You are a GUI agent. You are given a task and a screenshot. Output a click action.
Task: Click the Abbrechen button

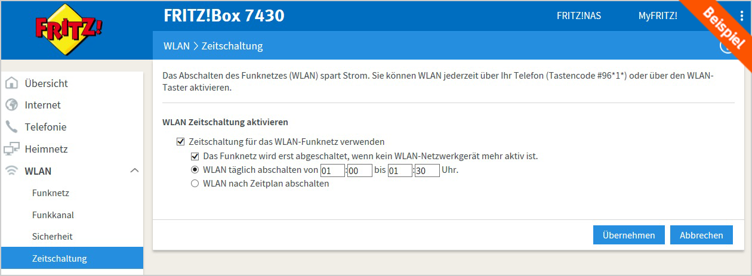point(701,235)
